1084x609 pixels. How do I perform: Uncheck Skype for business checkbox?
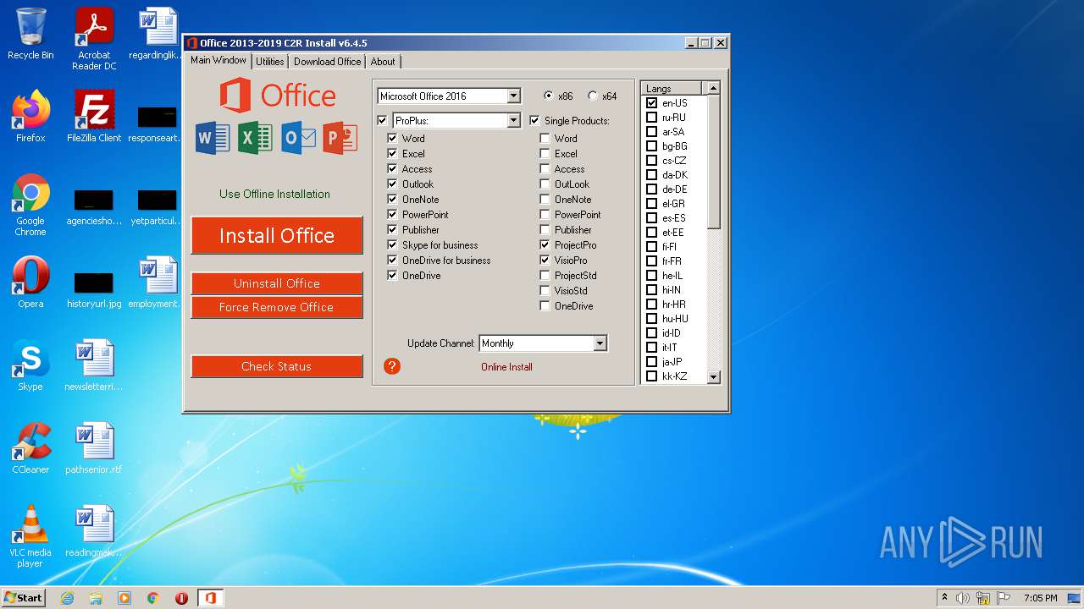[392, 244]
